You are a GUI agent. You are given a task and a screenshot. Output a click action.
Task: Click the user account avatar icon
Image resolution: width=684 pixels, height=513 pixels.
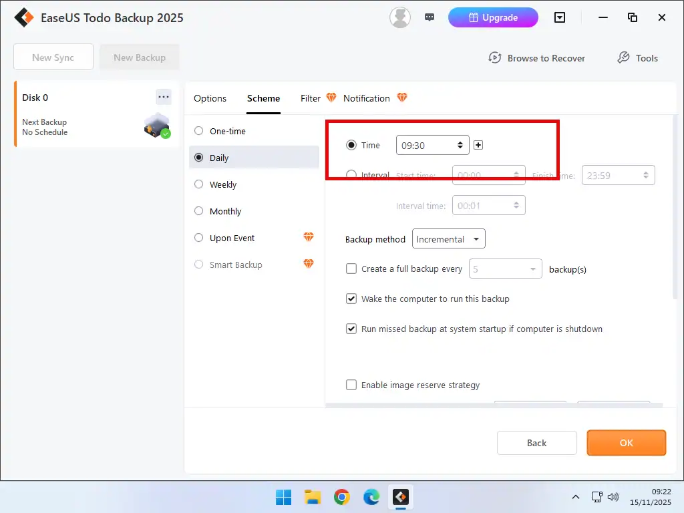[400, 17]
